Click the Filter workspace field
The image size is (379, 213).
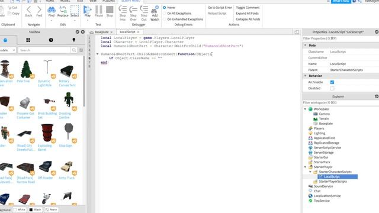pyautogui.click(x=341, y=102)
